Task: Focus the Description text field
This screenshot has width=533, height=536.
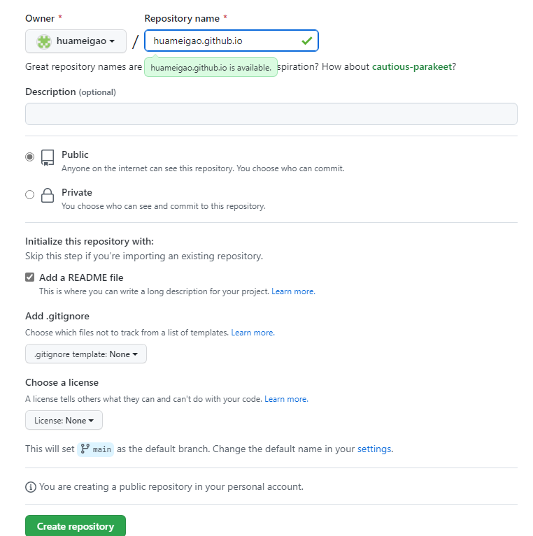Action: tap(271, 114)
